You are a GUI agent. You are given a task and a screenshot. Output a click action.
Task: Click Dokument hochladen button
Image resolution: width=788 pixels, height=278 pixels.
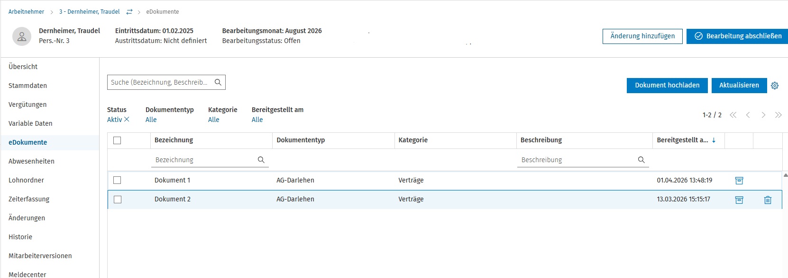click(667, 86)
